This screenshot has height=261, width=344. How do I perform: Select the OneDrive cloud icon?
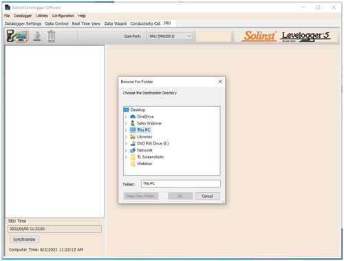tap(133, 116)
